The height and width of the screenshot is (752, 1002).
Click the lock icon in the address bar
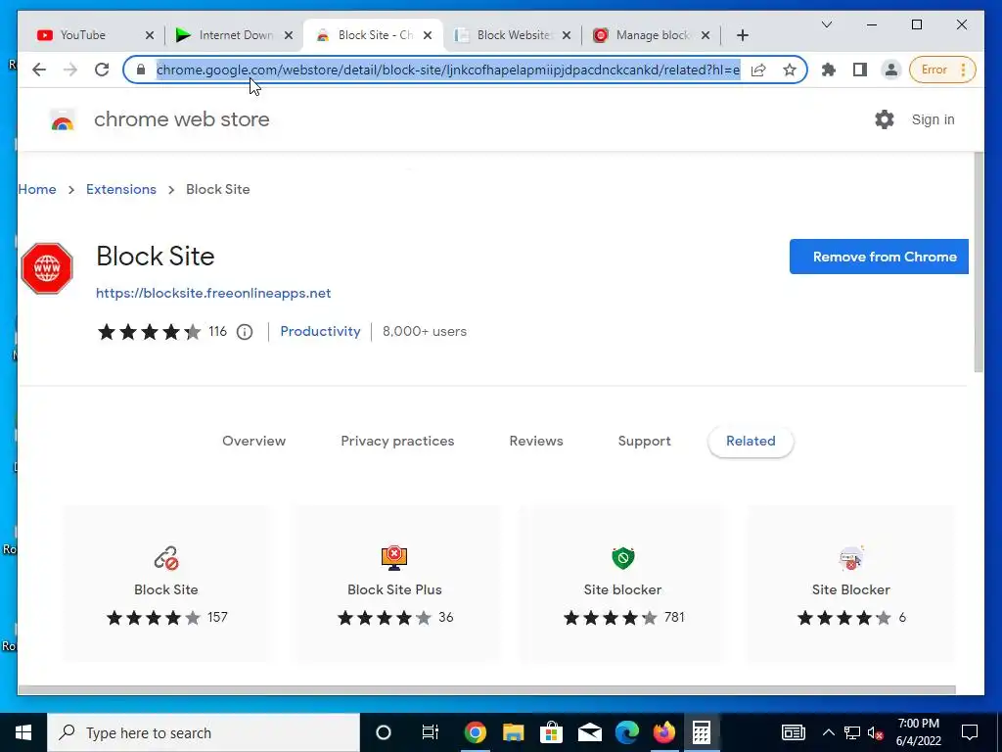[141, 70]
